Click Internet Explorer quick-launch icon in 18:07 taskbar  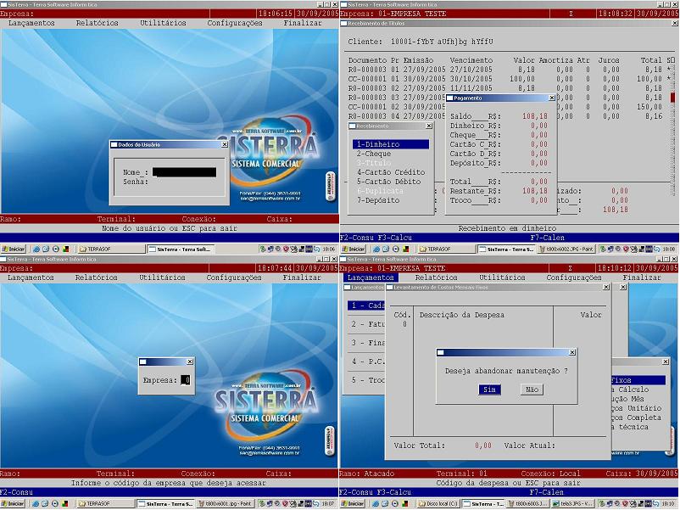pyautogui.click(x=36, y=504)
